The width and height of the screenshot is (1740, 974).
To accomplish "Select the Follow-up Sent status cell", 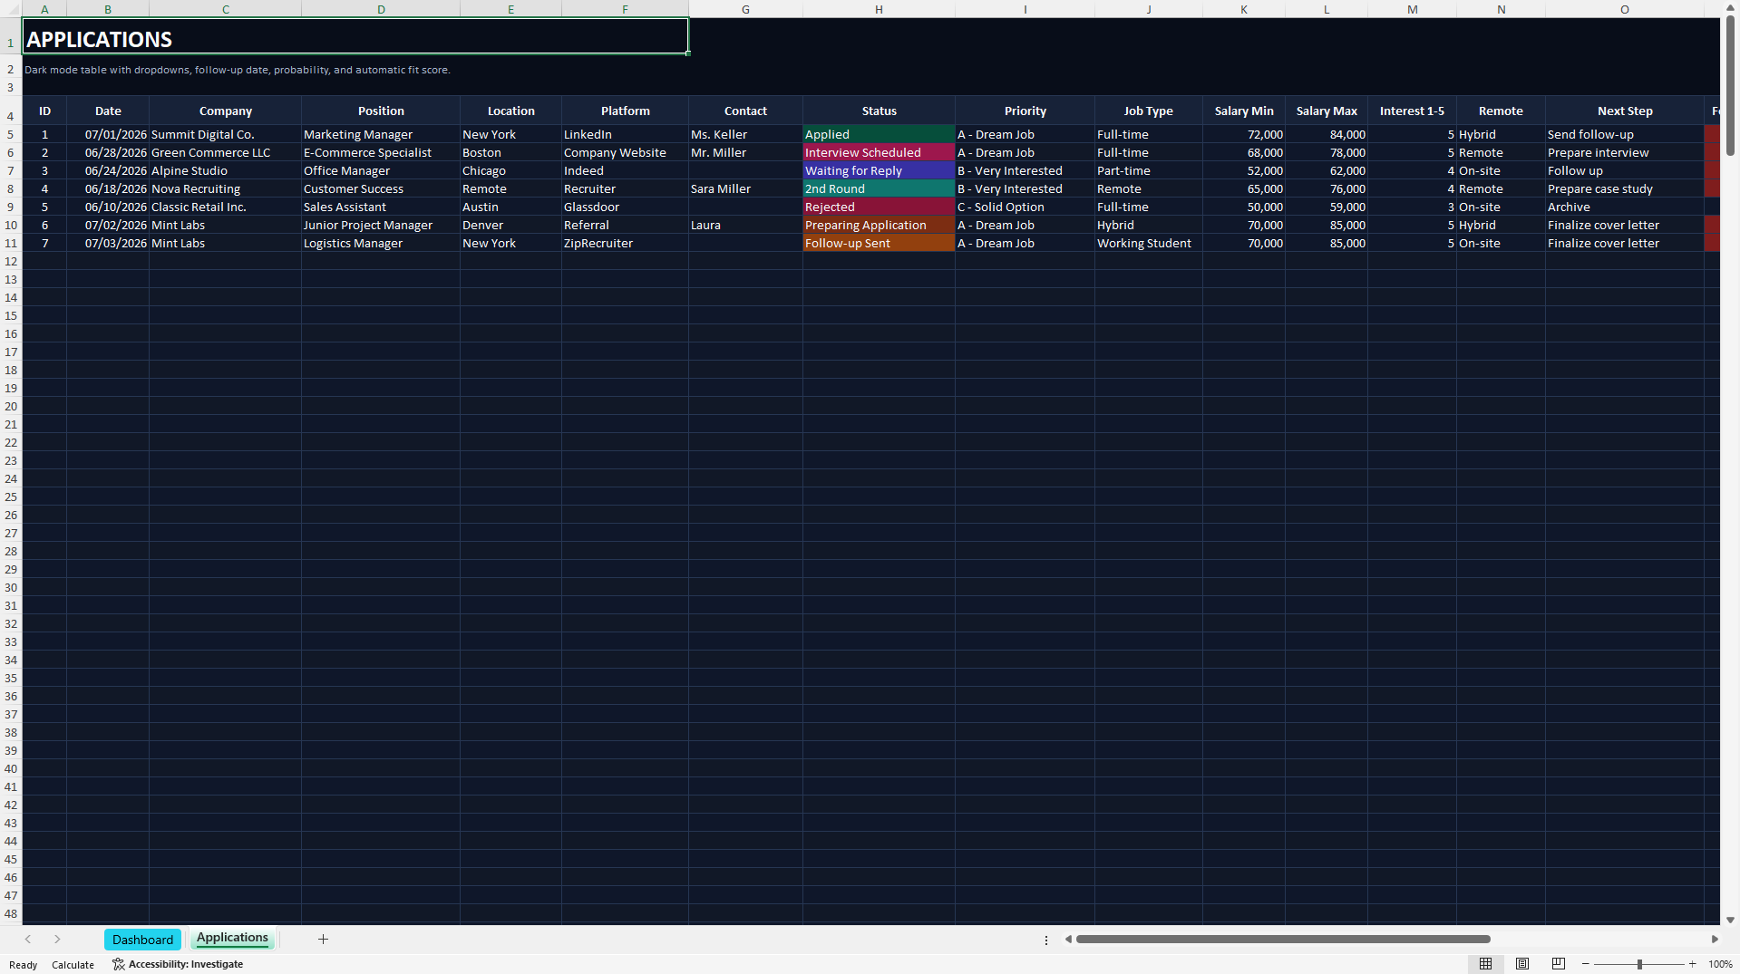I will [x=879, y=243].
